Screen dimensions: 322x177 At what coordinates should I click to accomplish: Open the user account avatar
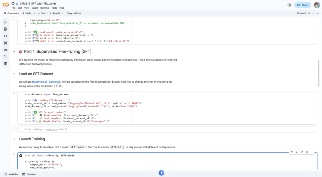(x=317, y=5)
